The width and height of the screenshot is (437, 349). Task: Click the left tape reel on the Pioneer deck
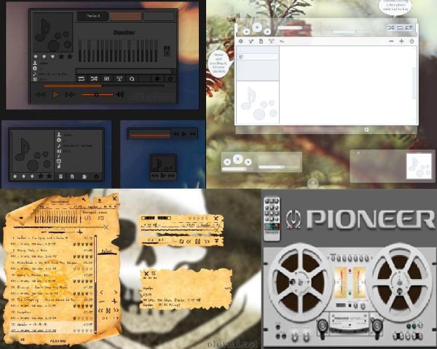click(x=300, y=282)
